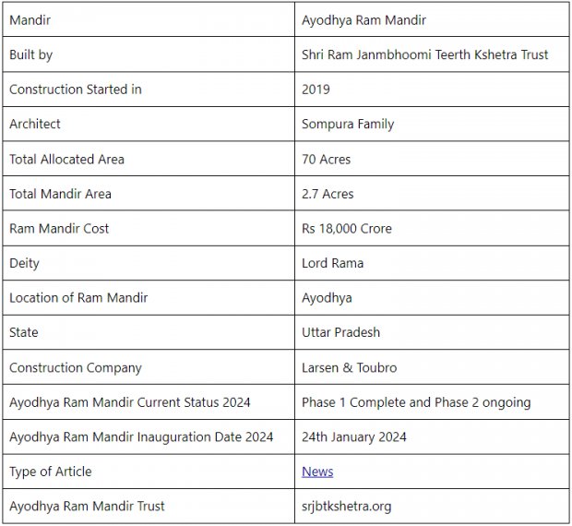This screenshot has width=572, height=526.
Task: Click the 'Sompura Family' cell
Action: [346, 124]
